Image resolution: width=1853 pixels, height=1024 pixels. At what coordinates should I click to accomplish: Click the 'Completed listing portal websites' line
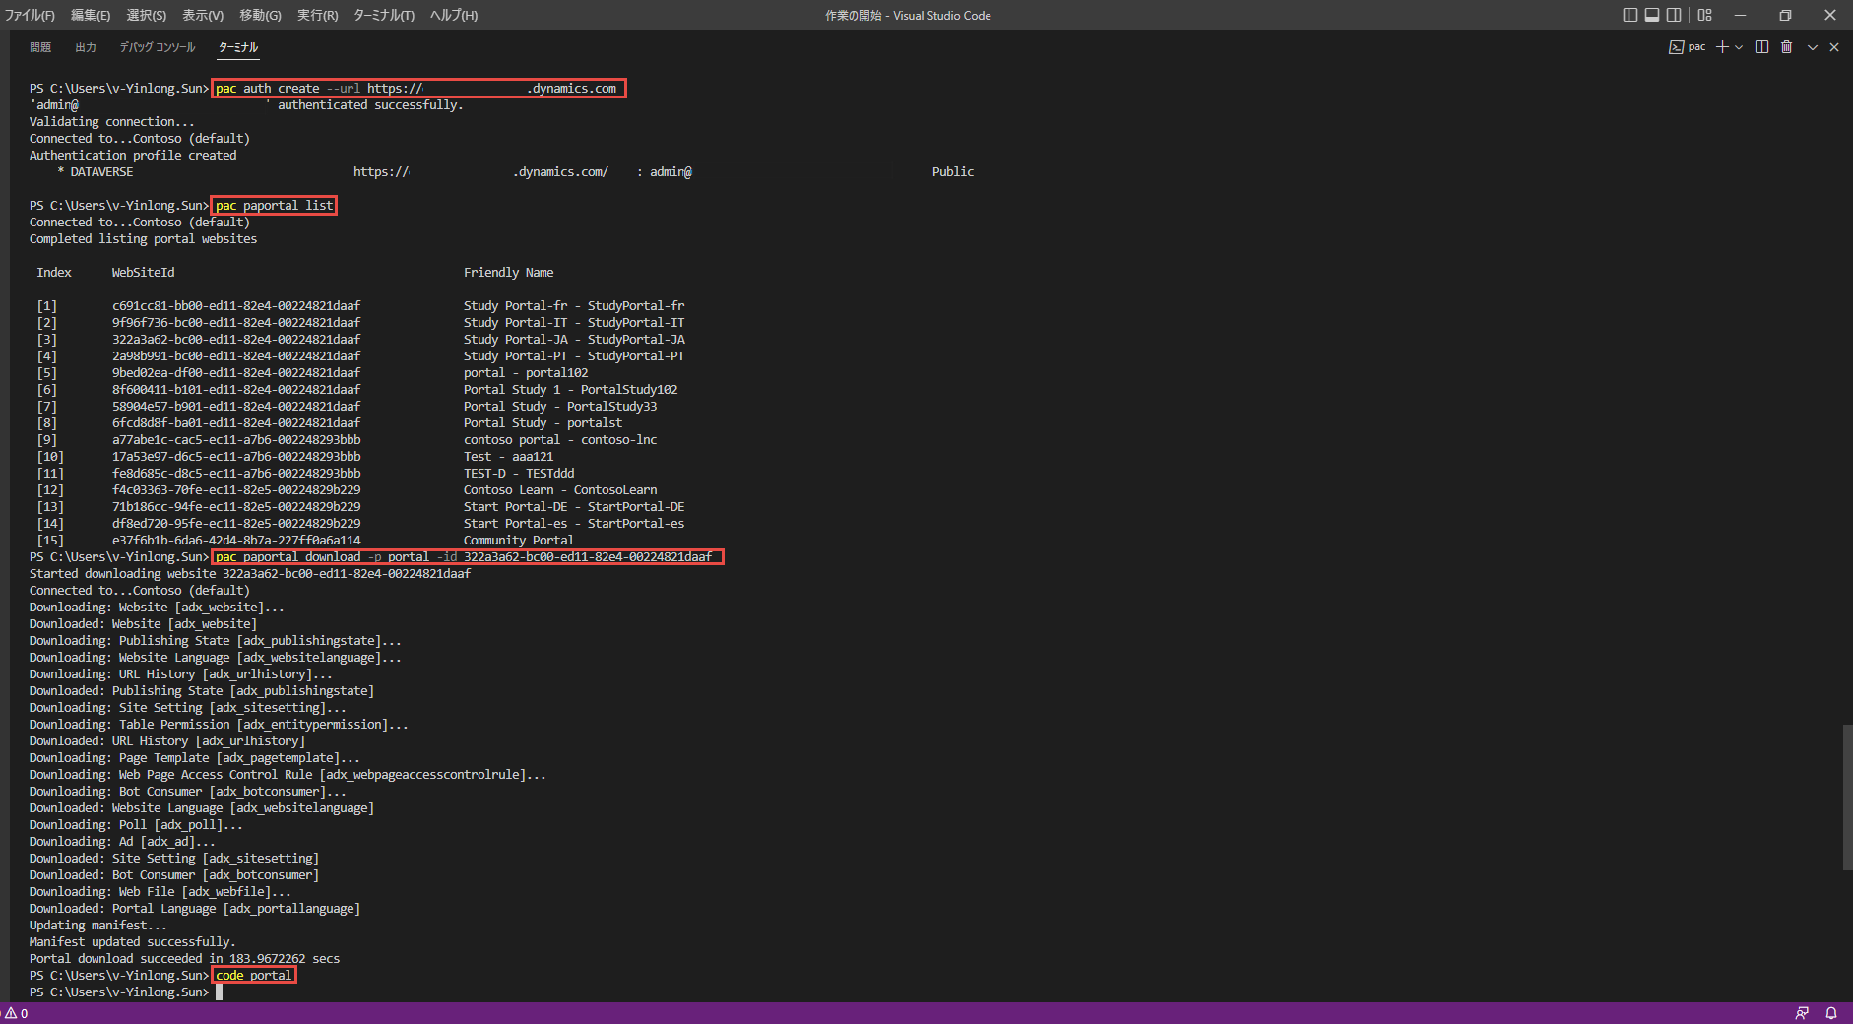tap(144, 239)
